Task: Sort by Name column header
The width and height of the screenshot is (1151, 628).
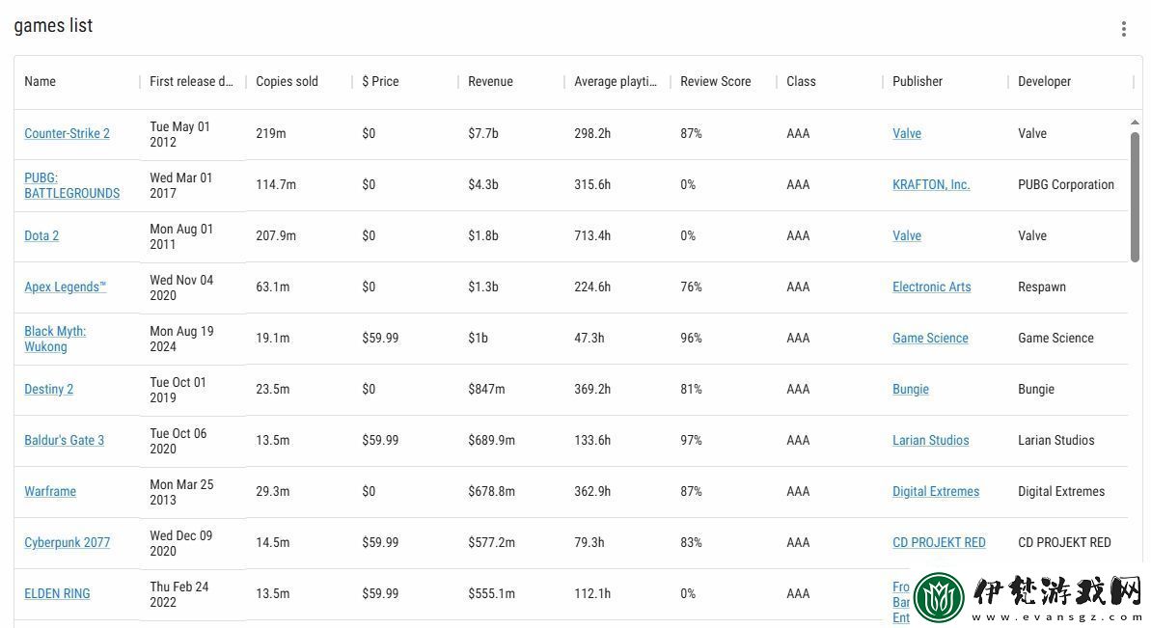Action: click(40, 81)
